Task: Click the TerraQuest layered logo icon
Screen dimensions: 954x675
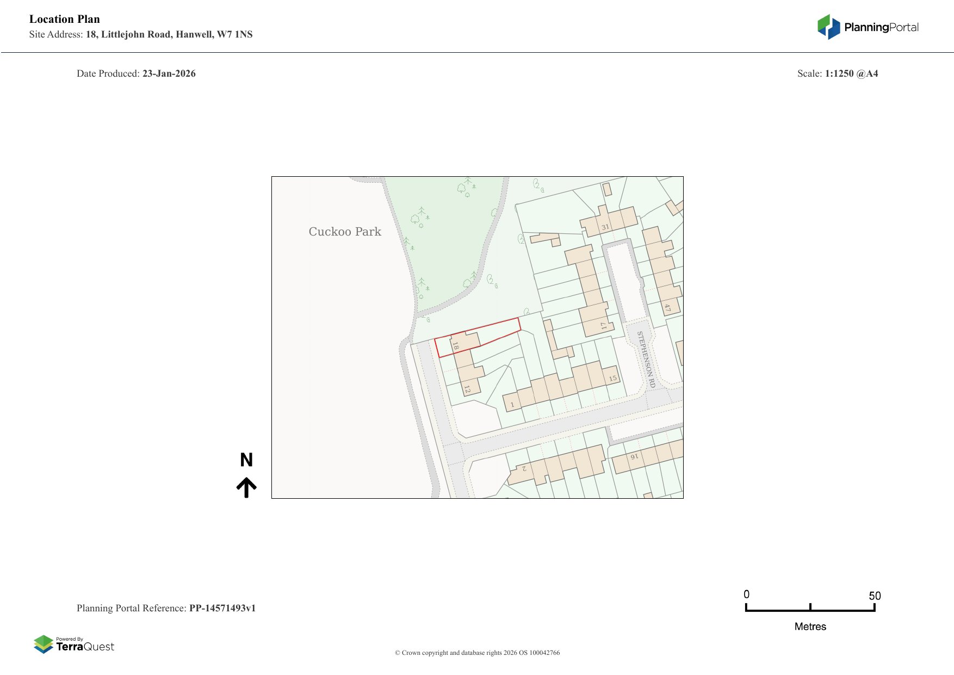Action: 44,645
